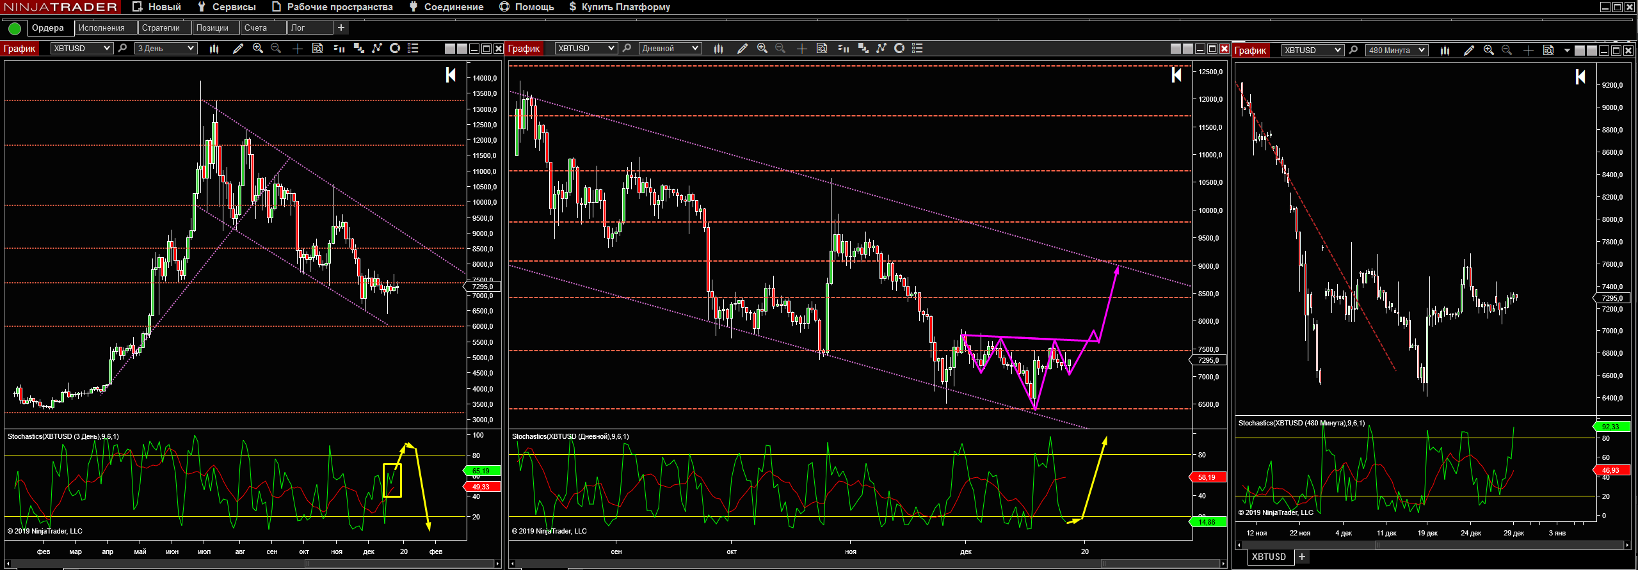1638x570 pixels.
Task: Open the Помощь menu
Action: click(527, 7)
